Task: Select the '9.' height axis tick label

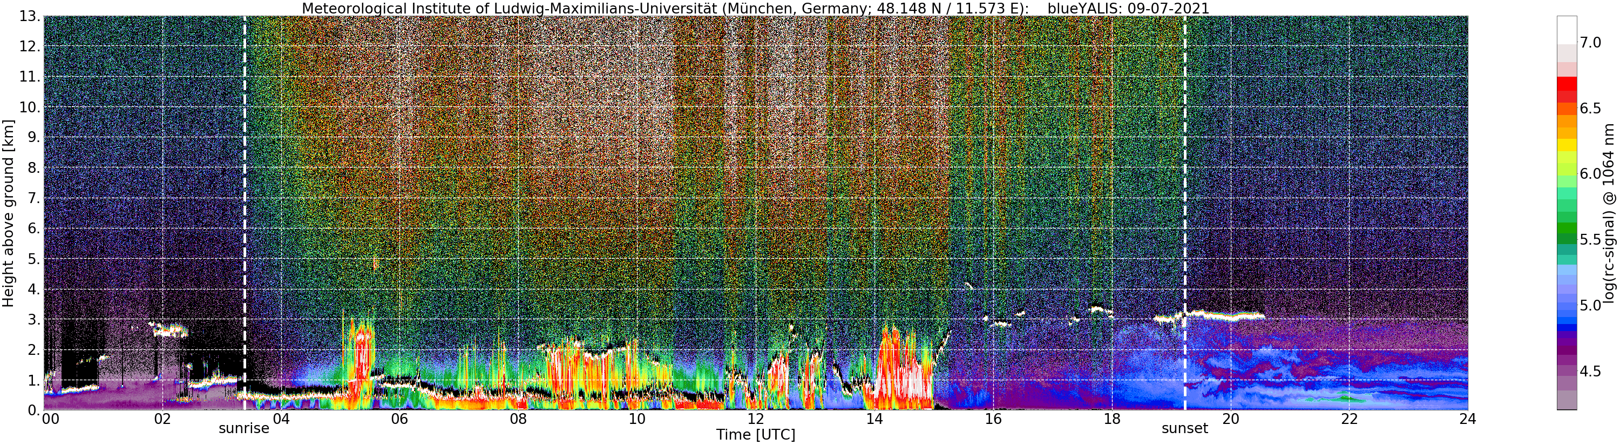Action: coord(33,137)
